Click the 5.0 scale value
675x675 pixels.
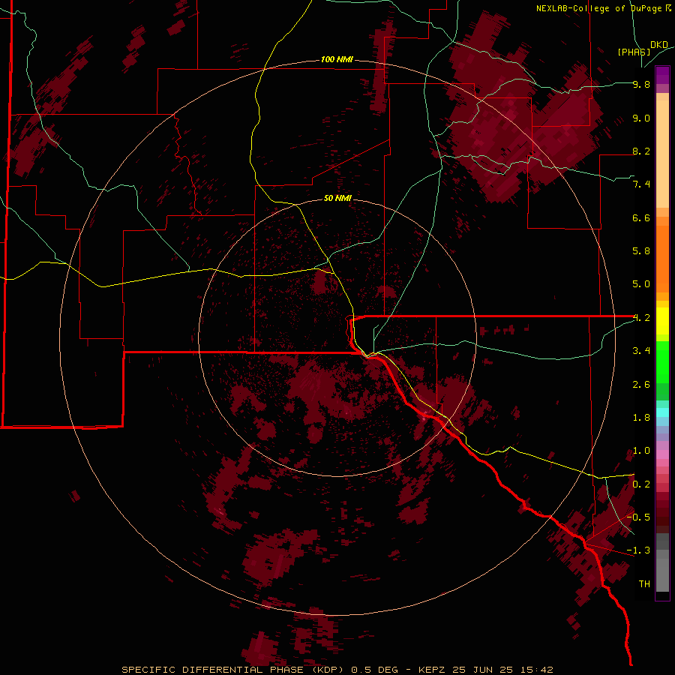click(x=641, y=284)
